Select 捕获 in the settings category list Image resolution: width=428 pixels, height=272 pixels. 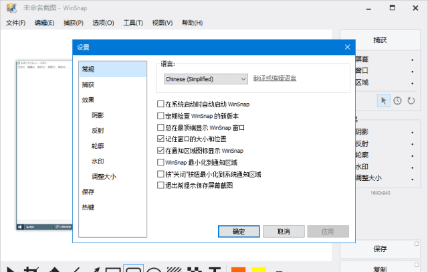[112, 84]
